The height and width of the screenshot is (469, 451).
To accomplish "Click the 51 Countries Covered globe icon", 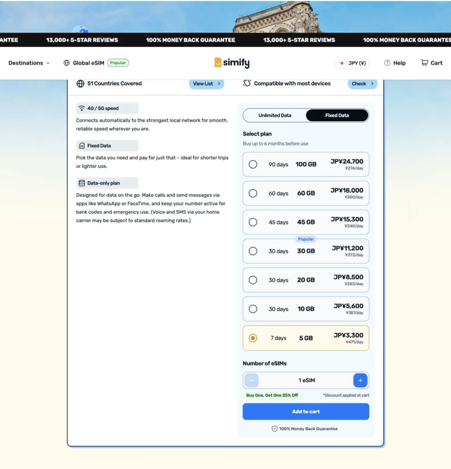I will coord(80,83).
